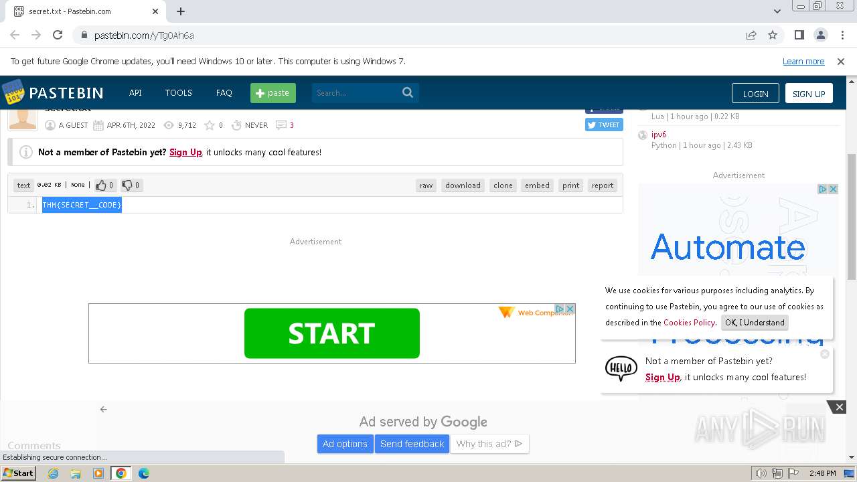This screenshot has height=482, width=857.
Task: Download the paste file
Action: click(x=463, y=185)
